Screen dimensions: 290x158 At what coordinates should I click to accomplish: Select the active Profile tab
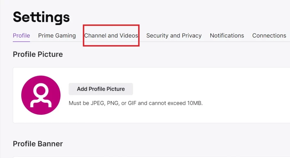[21, 35]
